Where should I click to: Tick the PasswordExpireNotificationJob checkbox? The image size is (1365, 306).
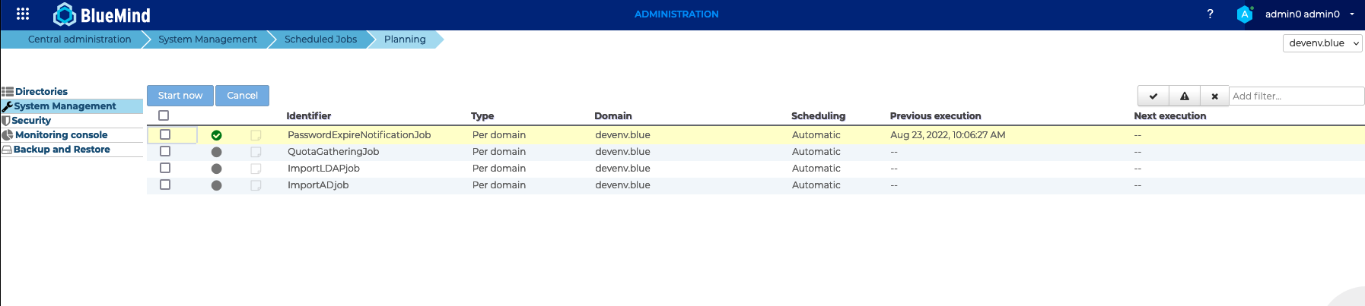(165, 134)
